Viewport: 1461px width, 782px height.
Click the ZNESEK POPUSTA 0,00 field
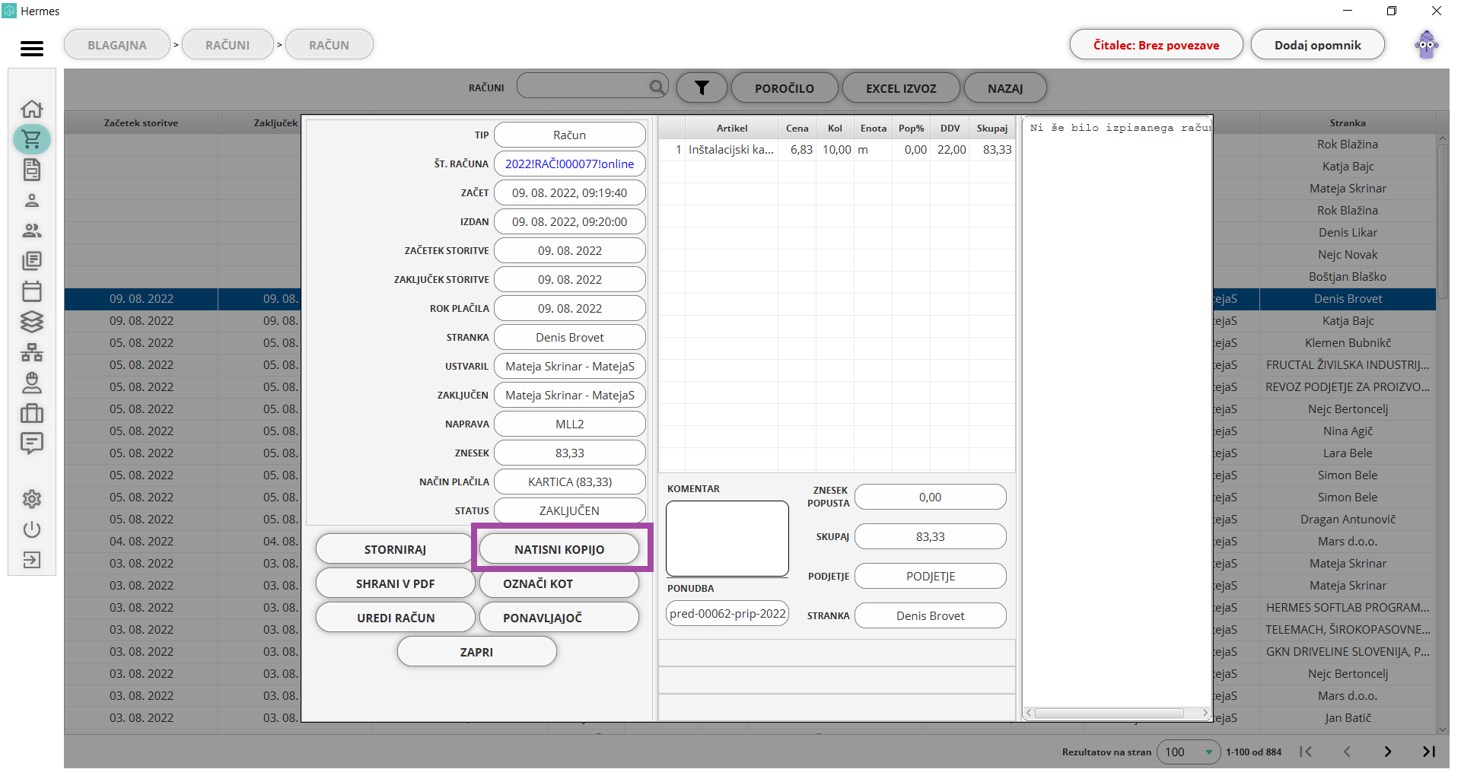point(931,497)
